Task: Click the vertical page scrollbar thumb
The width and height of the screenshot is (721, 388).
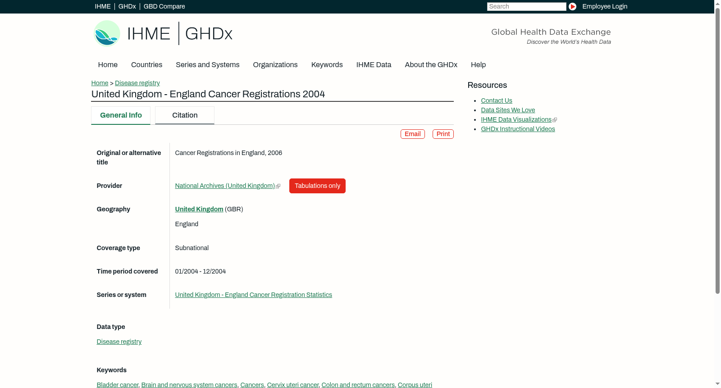Action: [717, 151]
